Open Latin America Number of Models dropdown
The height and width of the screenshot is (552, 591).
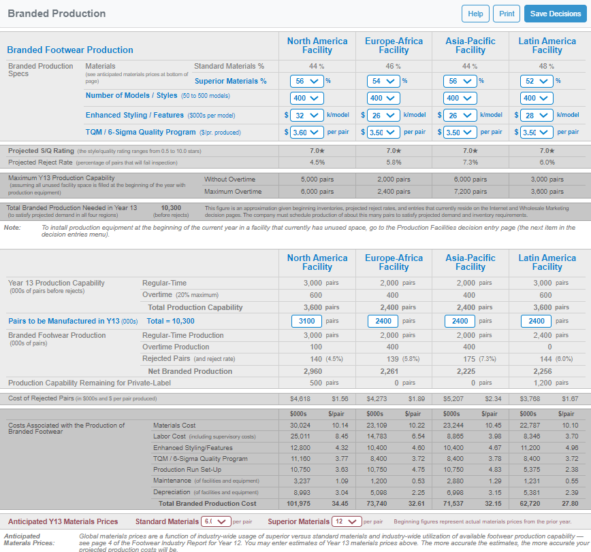point(537,98)
